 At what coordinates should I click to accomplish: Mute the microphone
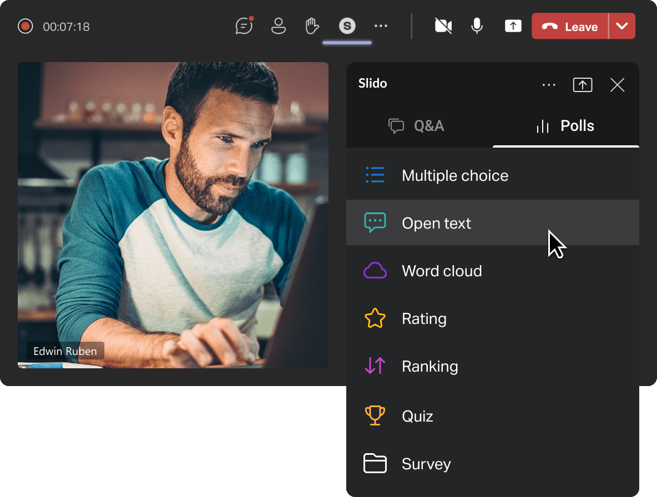(x=477, y=26)
